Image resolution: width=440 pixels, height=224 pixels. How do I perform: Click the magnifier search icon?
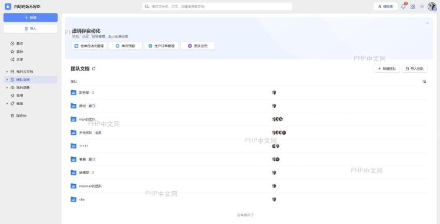pos(147,6)
